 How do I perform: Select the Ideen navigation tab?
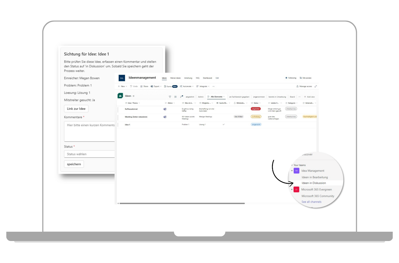click(164, 78)
